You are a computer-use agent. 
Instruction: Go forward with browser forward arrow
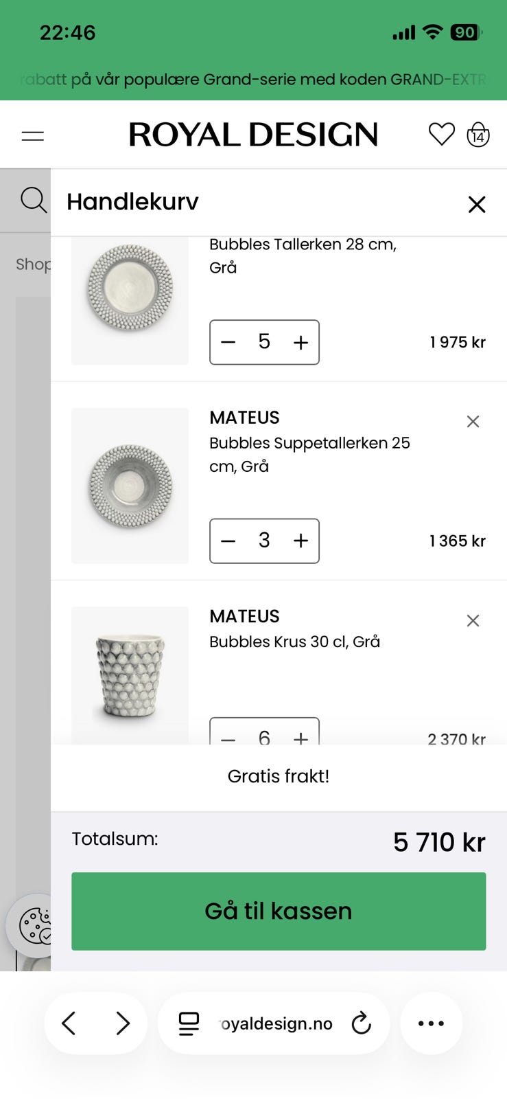[x=123, y=1023]
